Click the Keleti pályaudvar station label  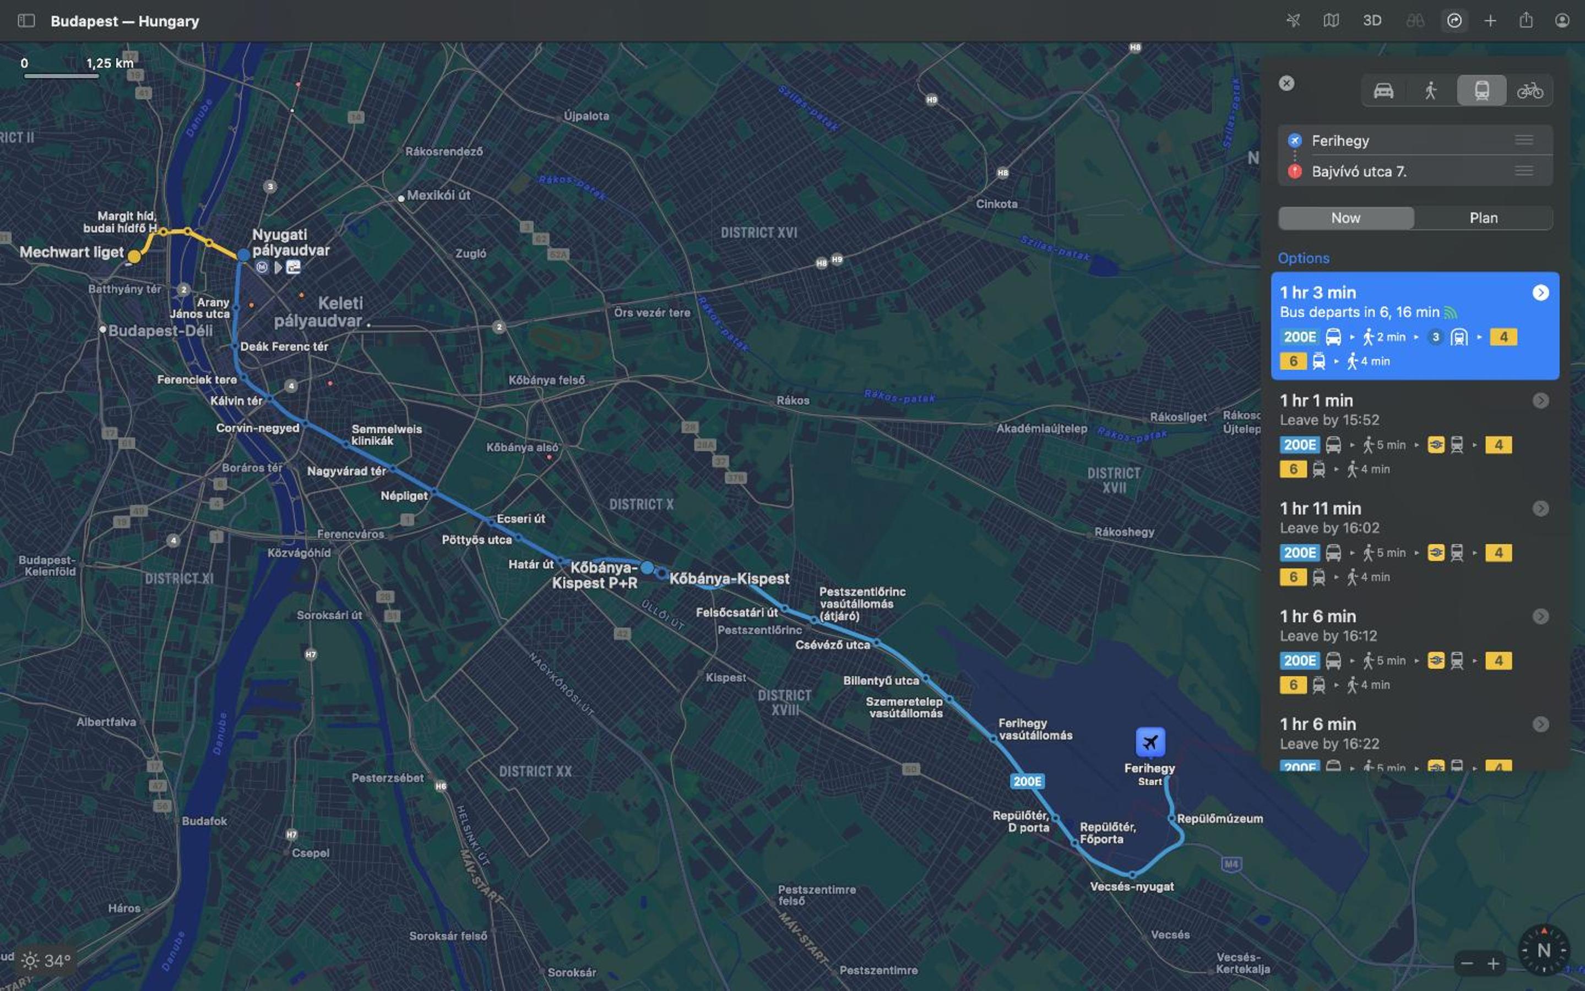318,312
